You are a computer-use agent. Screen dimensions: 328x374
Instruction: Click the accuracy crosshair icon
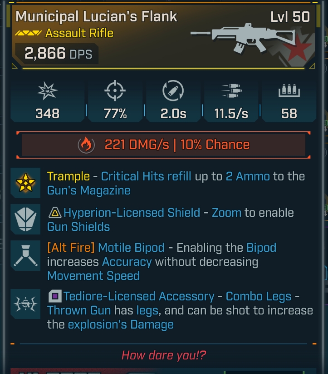[x=115, y=92]
